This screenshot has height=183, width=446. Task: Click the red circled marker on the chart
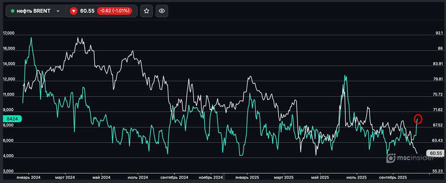(418, 119)
